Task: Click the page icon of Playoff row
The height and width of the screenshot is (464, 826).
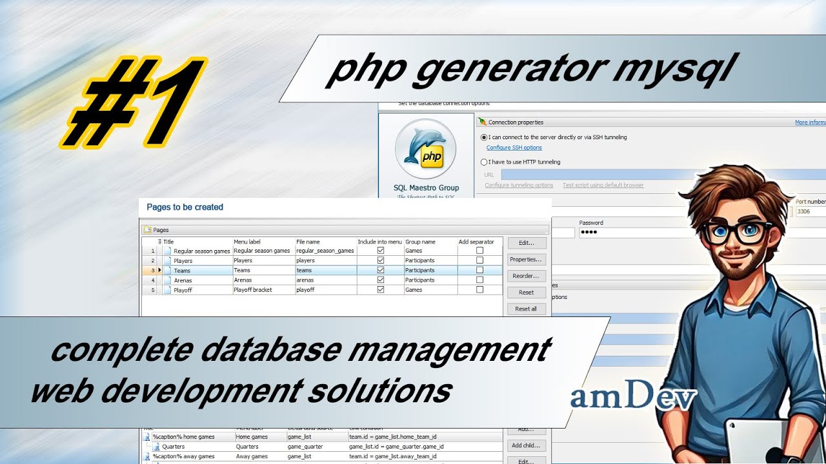Action: (168, 290)
